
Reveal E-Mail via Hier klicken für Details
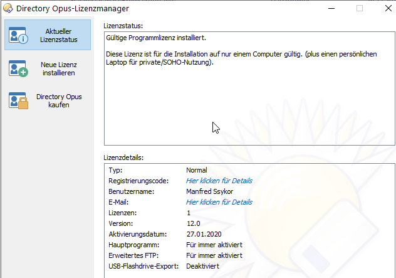(219, 202)
